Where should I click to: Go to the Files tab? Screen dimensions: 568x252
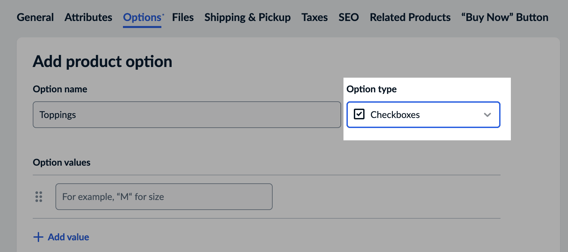pyautogui.click(x=183, y=17)
